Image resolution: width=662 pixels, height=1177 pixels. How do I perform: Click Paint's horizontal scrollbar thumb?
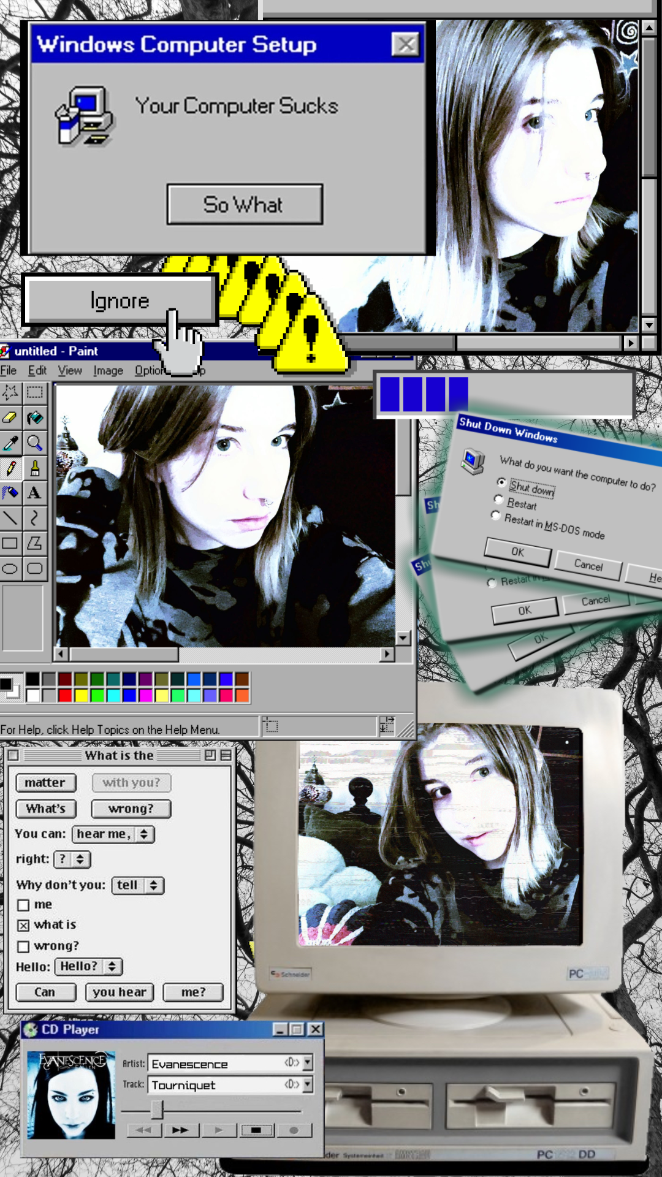tap(124, 654)
